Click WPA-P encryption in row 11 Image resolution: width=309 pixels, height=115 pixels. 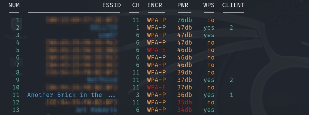coord(157,95)
